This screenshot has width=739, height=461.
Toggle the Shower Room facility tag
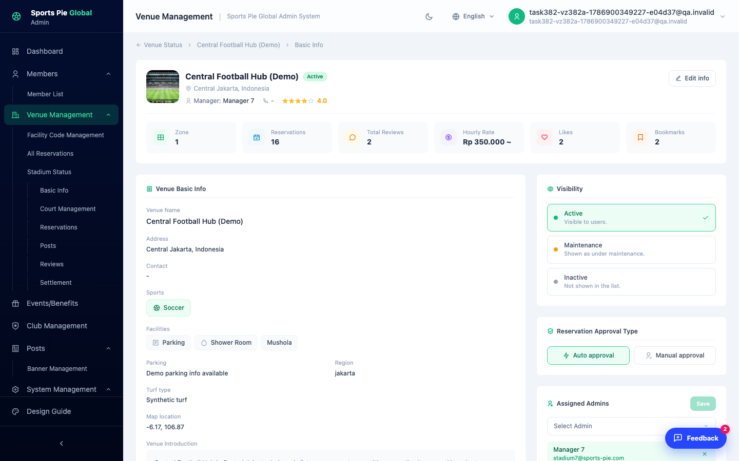coord(226,343)
